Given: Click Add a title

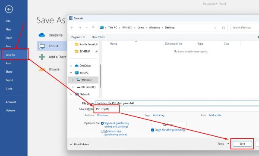Looking at the screenshot, I should pos(215,115).
